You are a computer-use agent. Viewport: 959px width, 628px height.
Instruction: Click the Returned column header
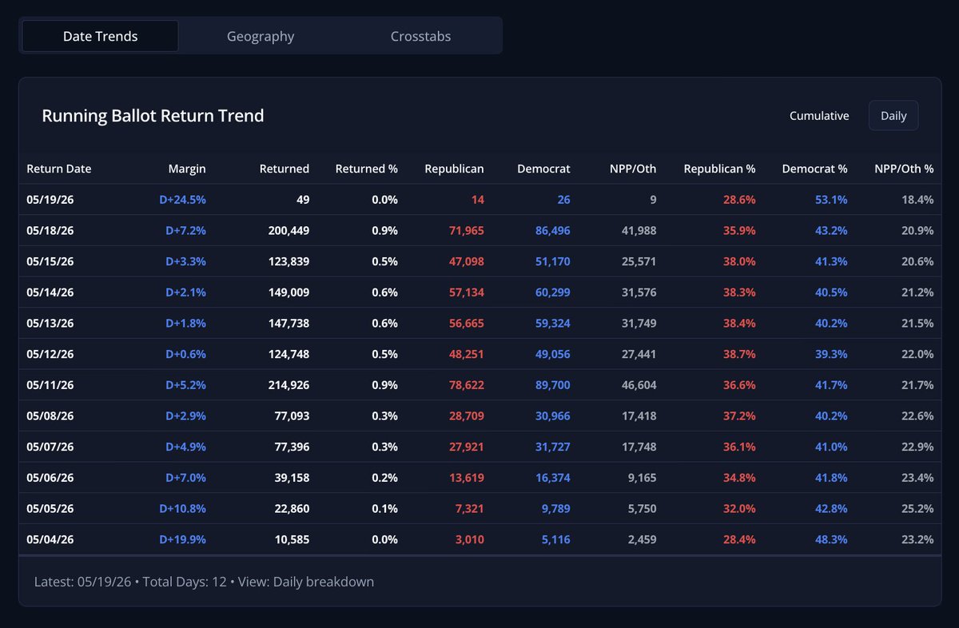click(285, 169)
